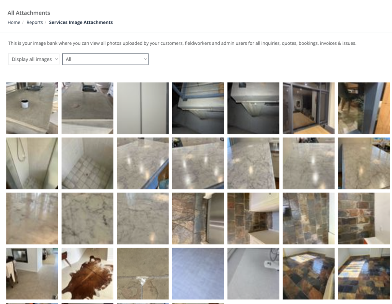Viewport: 392px width, 304px height.
Task: Select the glass window storefront thumbnail
Action: 309,108
